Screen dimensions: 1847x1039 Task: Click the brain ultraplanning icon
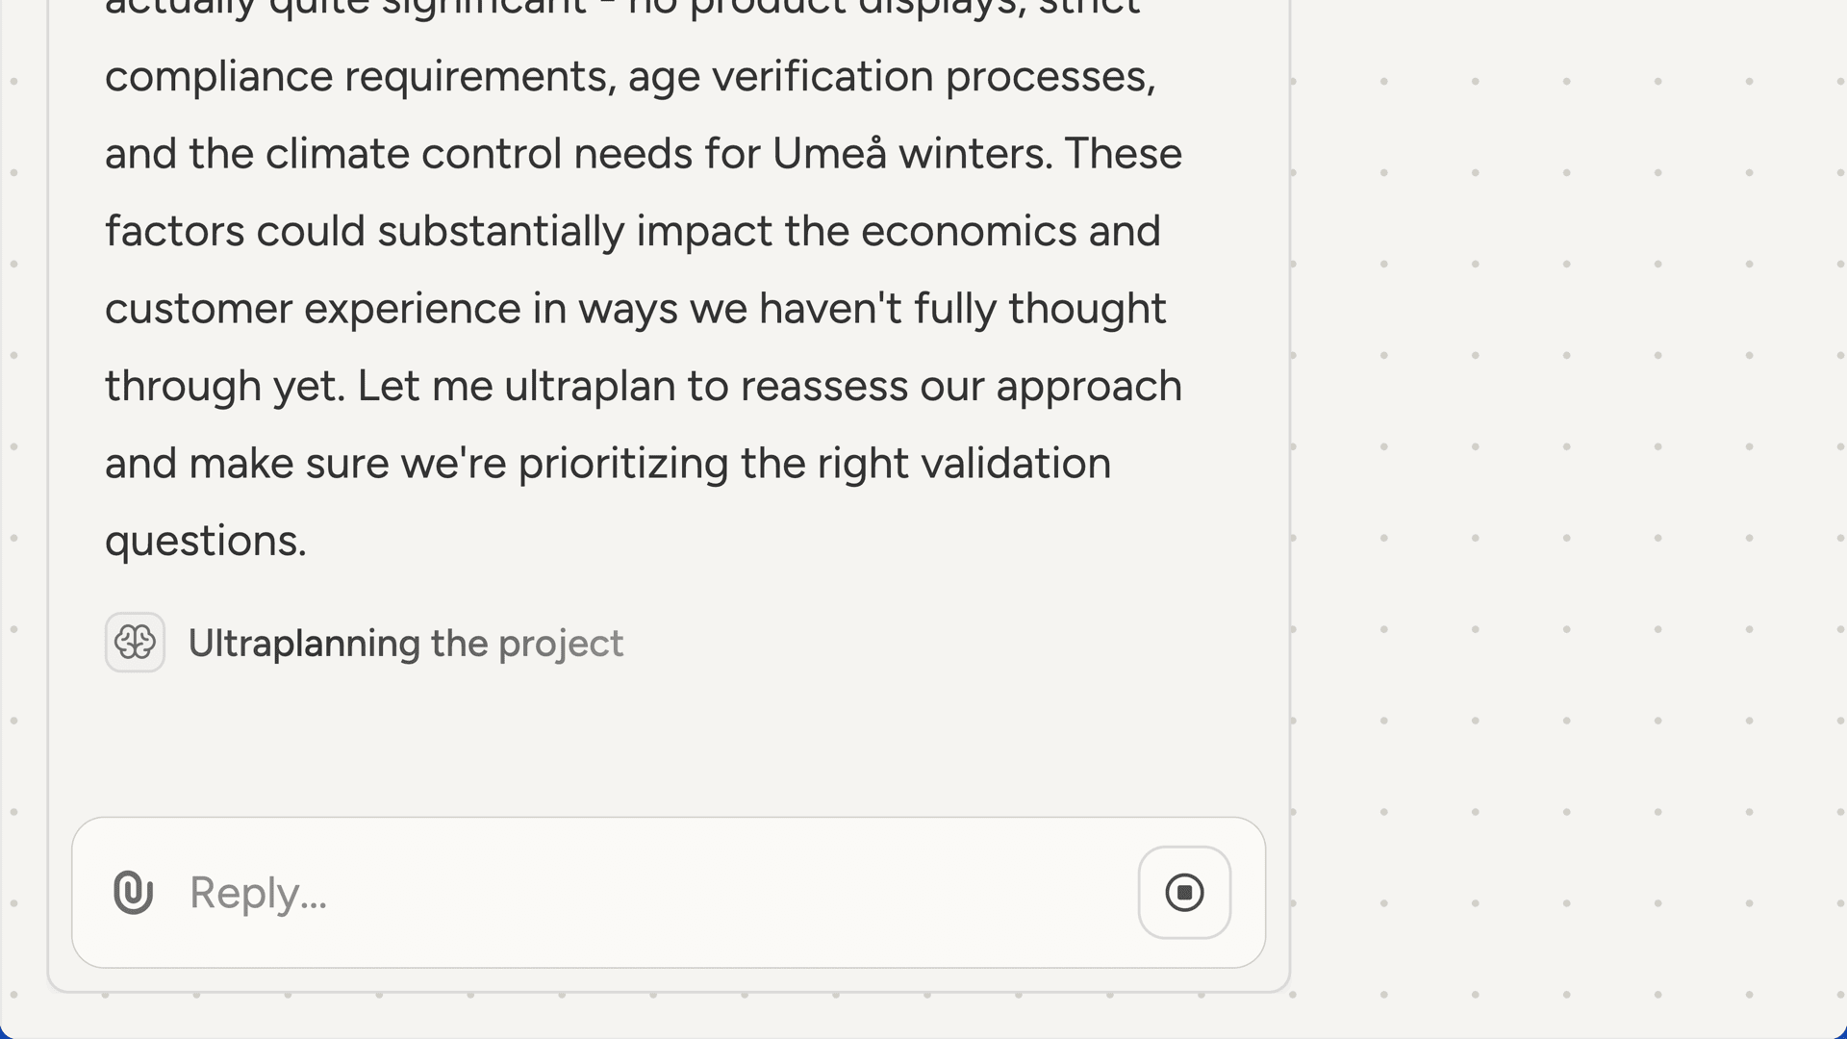click(135, 642)
